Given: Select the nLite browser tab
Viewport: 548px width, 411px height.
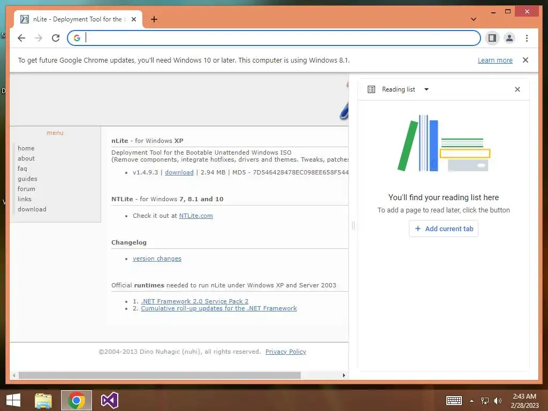Looking at the screenshot, I should tap(77, 19).
